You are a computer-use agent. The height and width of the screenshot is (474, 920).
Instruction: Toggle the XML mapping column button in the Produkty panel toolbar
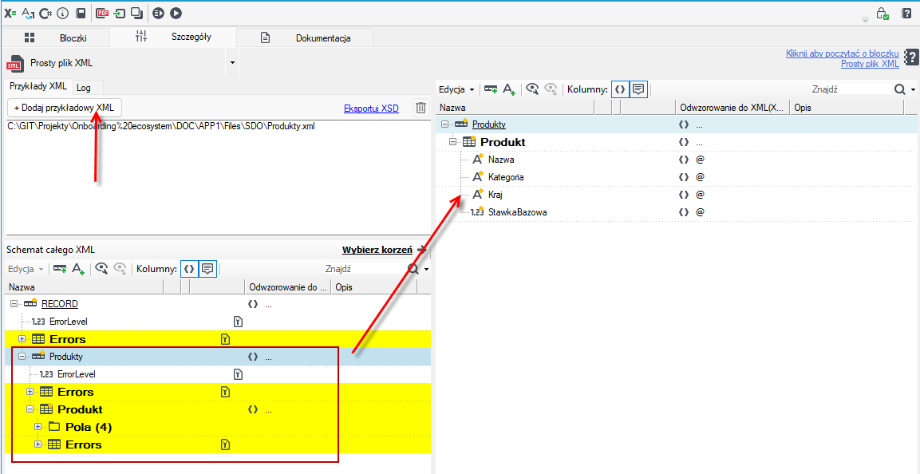620,89
